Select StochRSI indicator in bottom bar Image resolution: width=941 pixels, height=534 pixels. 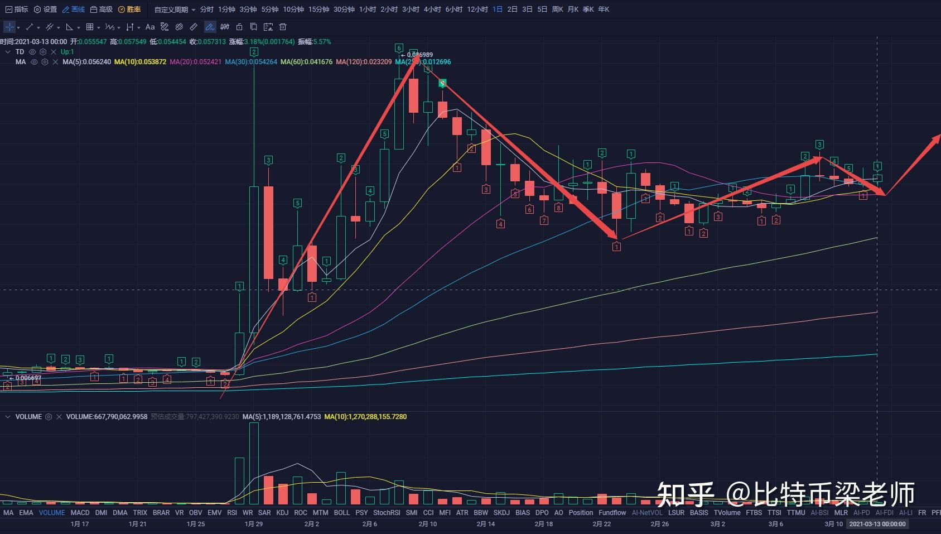pos(387,513)
